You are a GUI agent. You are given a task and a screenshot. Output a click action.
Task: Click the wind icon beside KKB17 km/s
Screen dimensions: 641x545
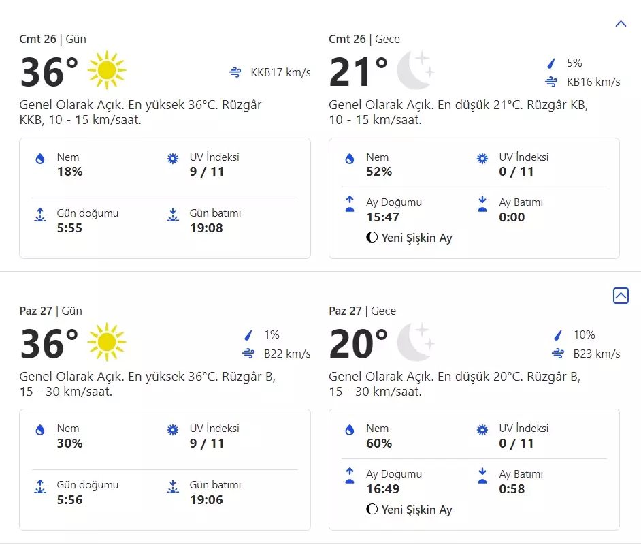(235, 72)
